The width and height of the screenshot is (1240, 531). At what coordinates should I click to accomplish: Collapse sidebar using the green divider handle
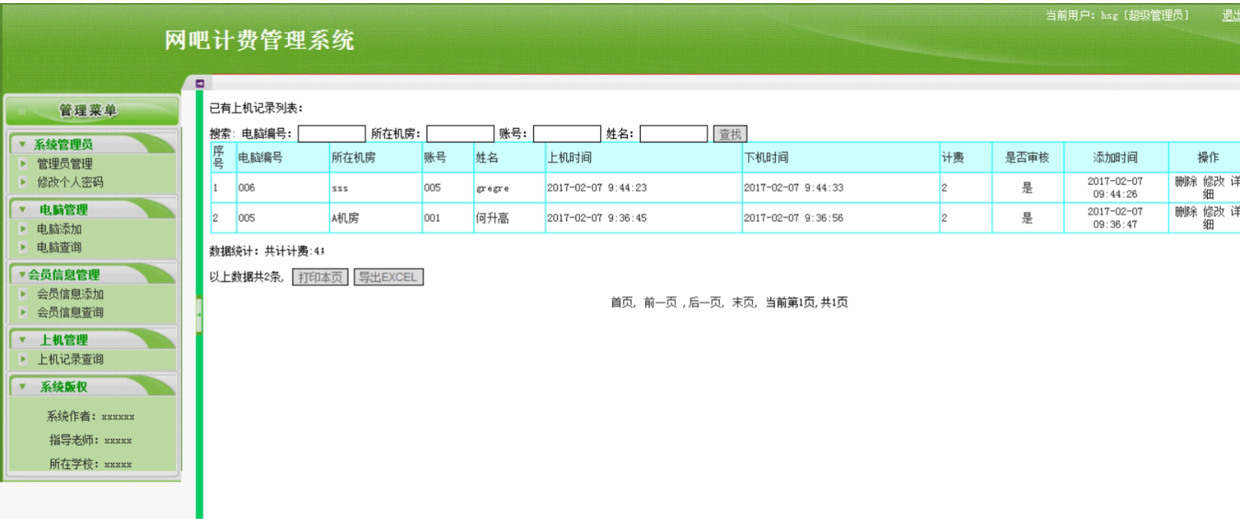pos(199,314)
